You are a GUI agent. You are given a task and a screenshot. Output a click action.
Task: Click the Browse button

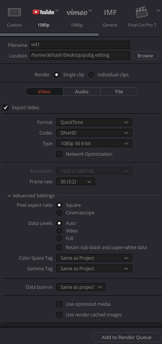pyautogui.click(x=145, y=56)
